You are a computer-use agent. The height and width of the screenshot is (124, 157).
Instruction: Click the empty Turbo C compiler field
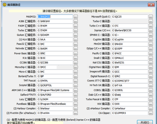(x=130, y=21)
